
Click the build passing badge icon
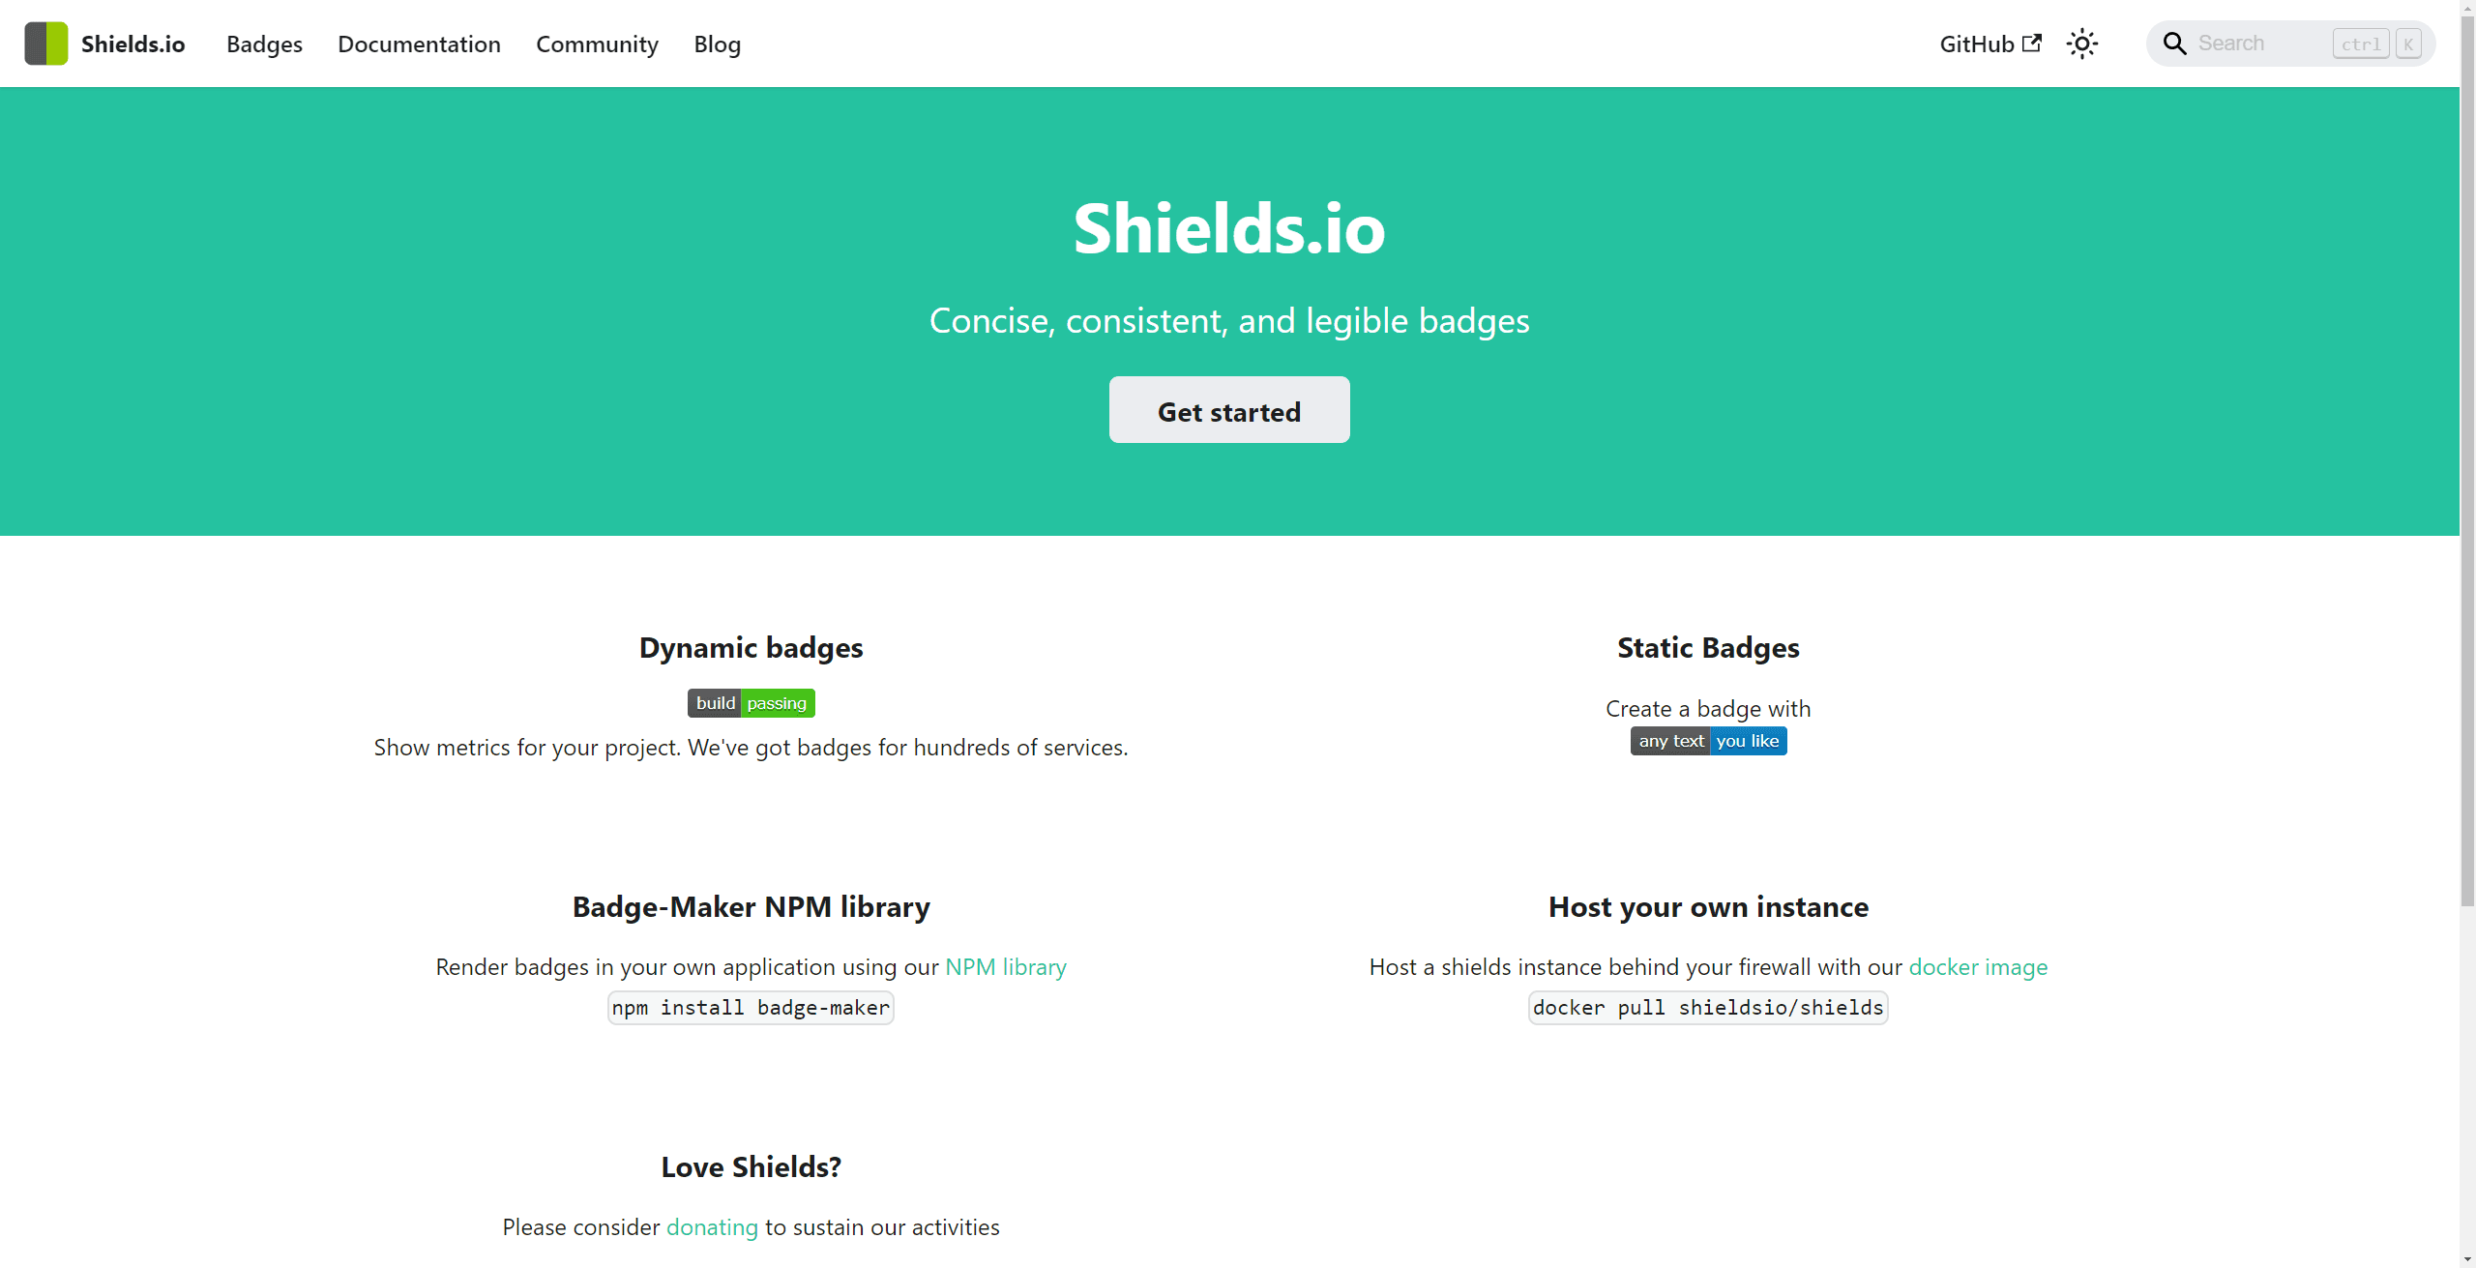point(751,700)
